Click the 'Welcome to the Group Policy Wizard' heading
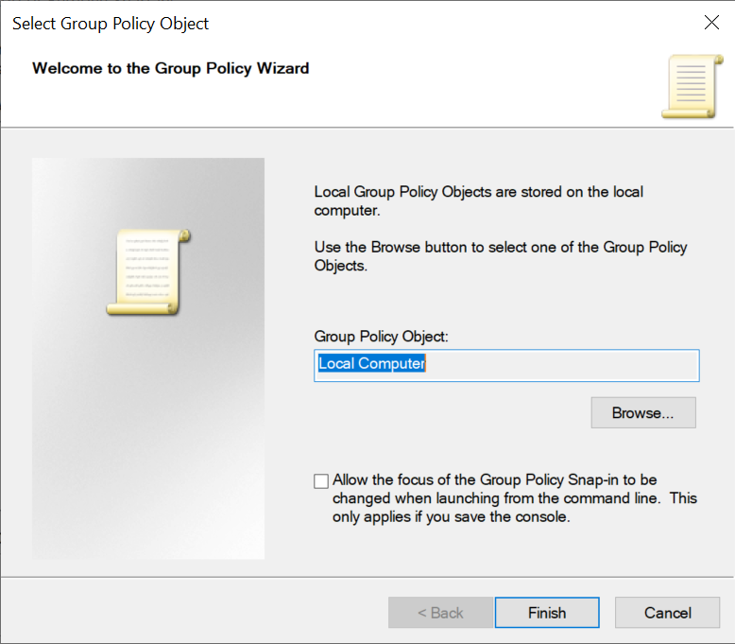 171,68
